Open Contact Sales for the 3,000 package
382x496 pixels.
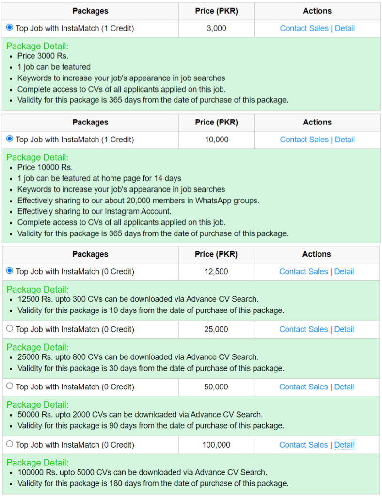click(304, 28)
